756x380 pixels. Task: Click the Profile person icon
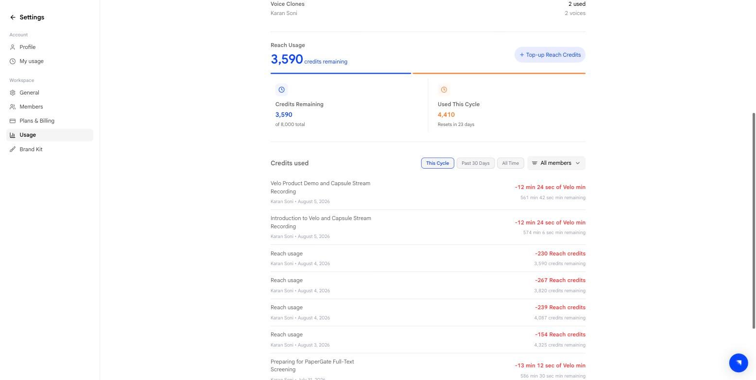tap(13, 47)
